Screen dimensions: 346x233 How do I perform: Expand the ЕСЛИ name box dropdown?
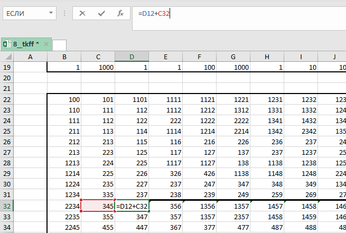[x=50, y=14]
